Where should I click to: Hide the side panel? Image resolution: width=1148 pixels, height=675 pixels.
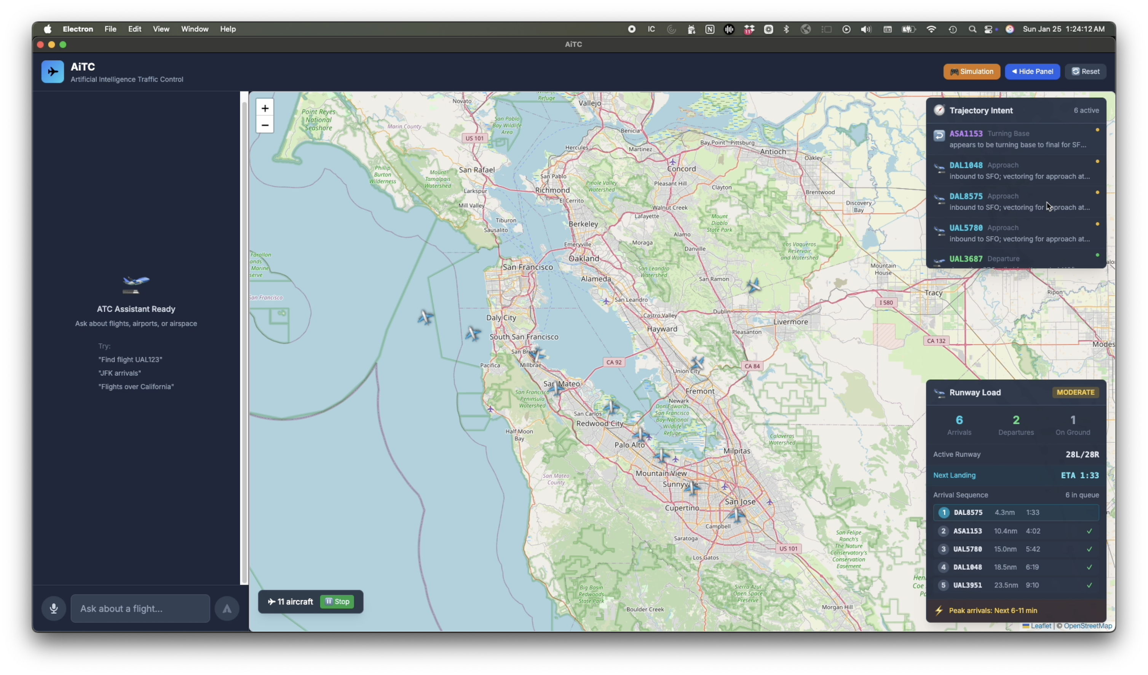click(x=1032, y=72)
